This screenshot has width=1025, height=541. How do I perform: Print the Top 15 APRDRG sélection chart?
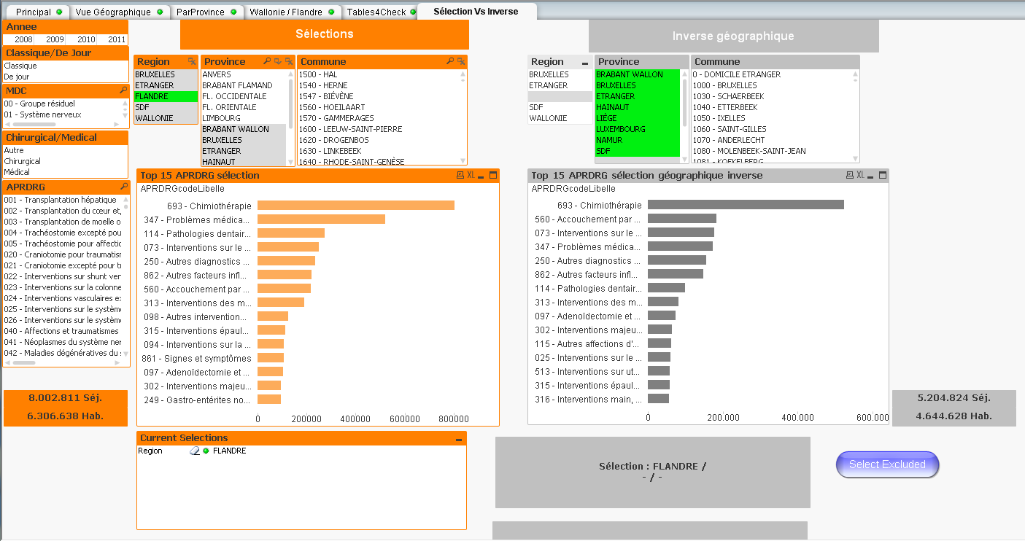click(460, 175)
